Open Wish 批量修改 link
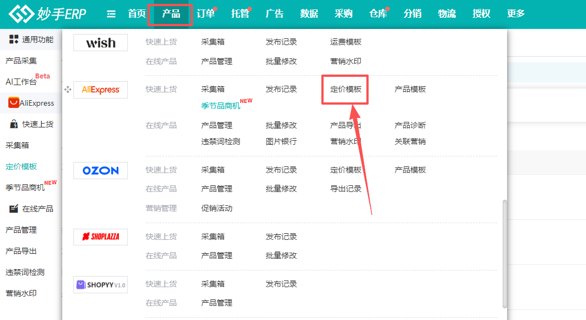 tap(281, 61)
